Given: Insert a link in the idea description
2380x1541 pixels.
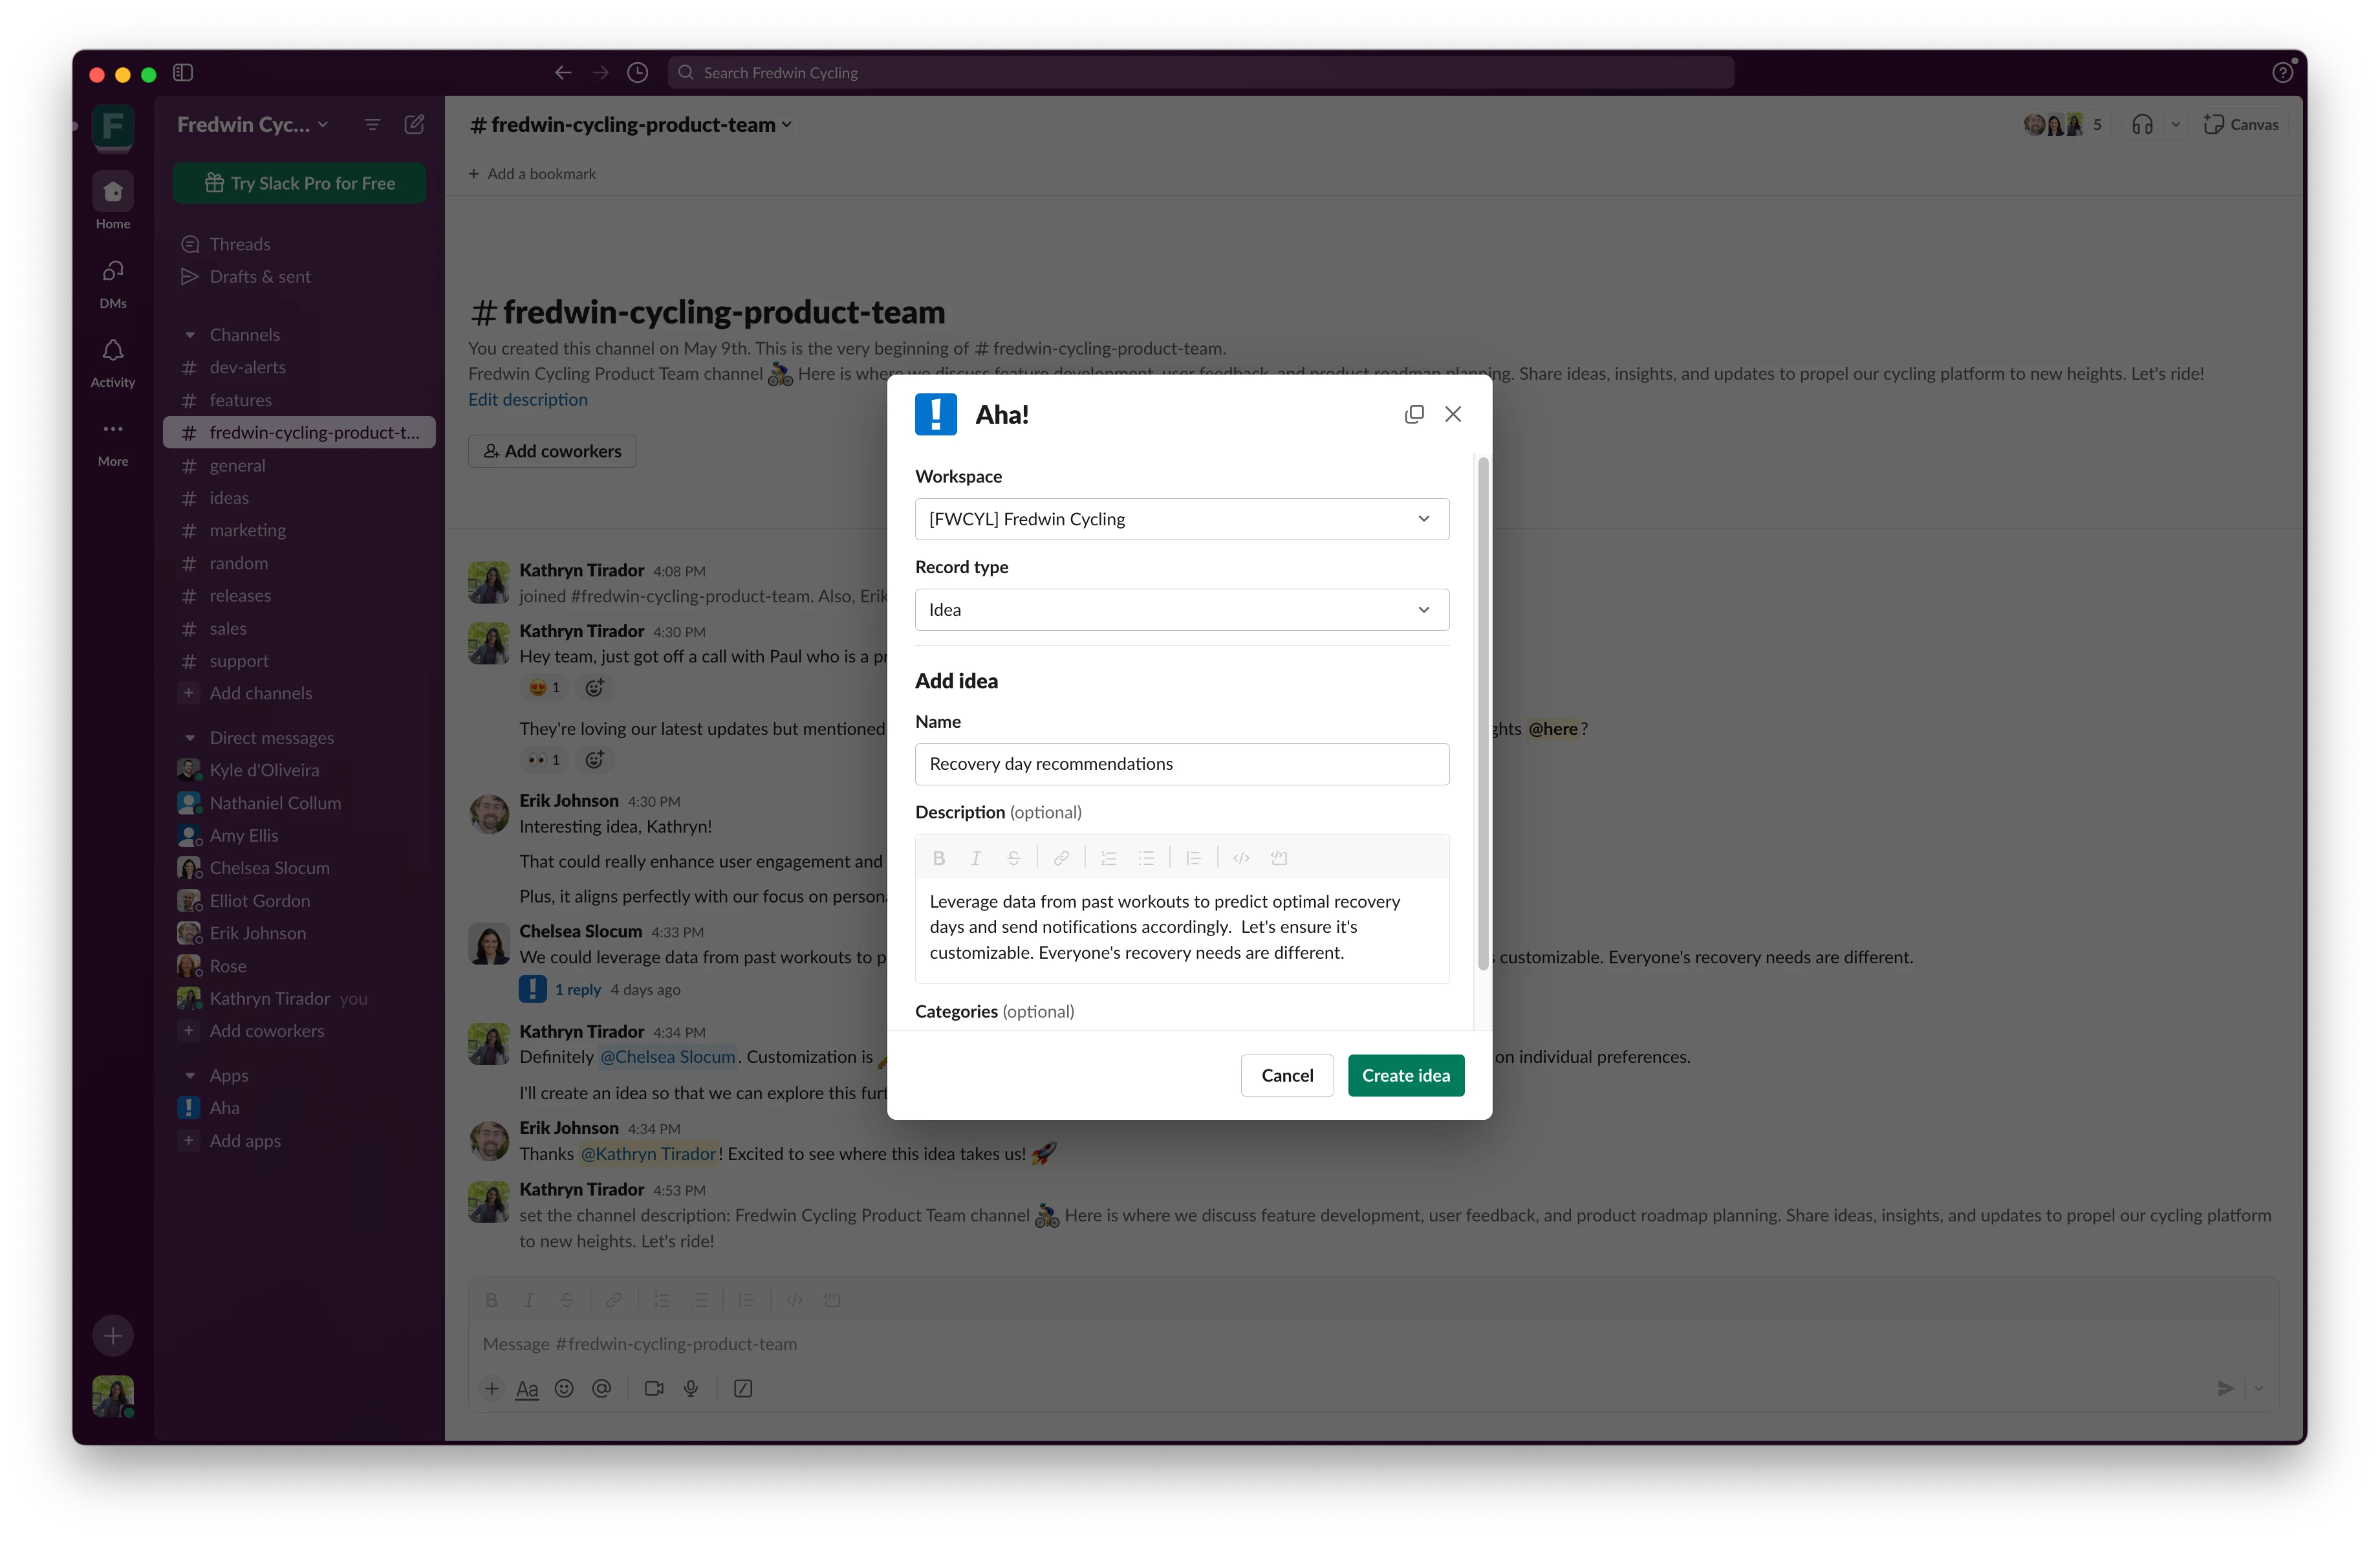Looking at the screenshot, I should click(1061, 857).
